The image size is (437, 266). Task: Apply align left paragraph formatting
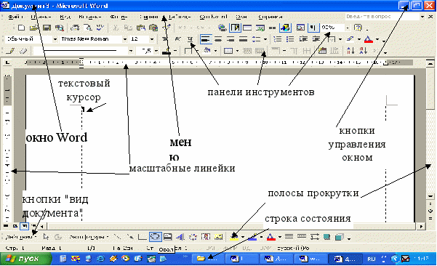tap(206, 39)
